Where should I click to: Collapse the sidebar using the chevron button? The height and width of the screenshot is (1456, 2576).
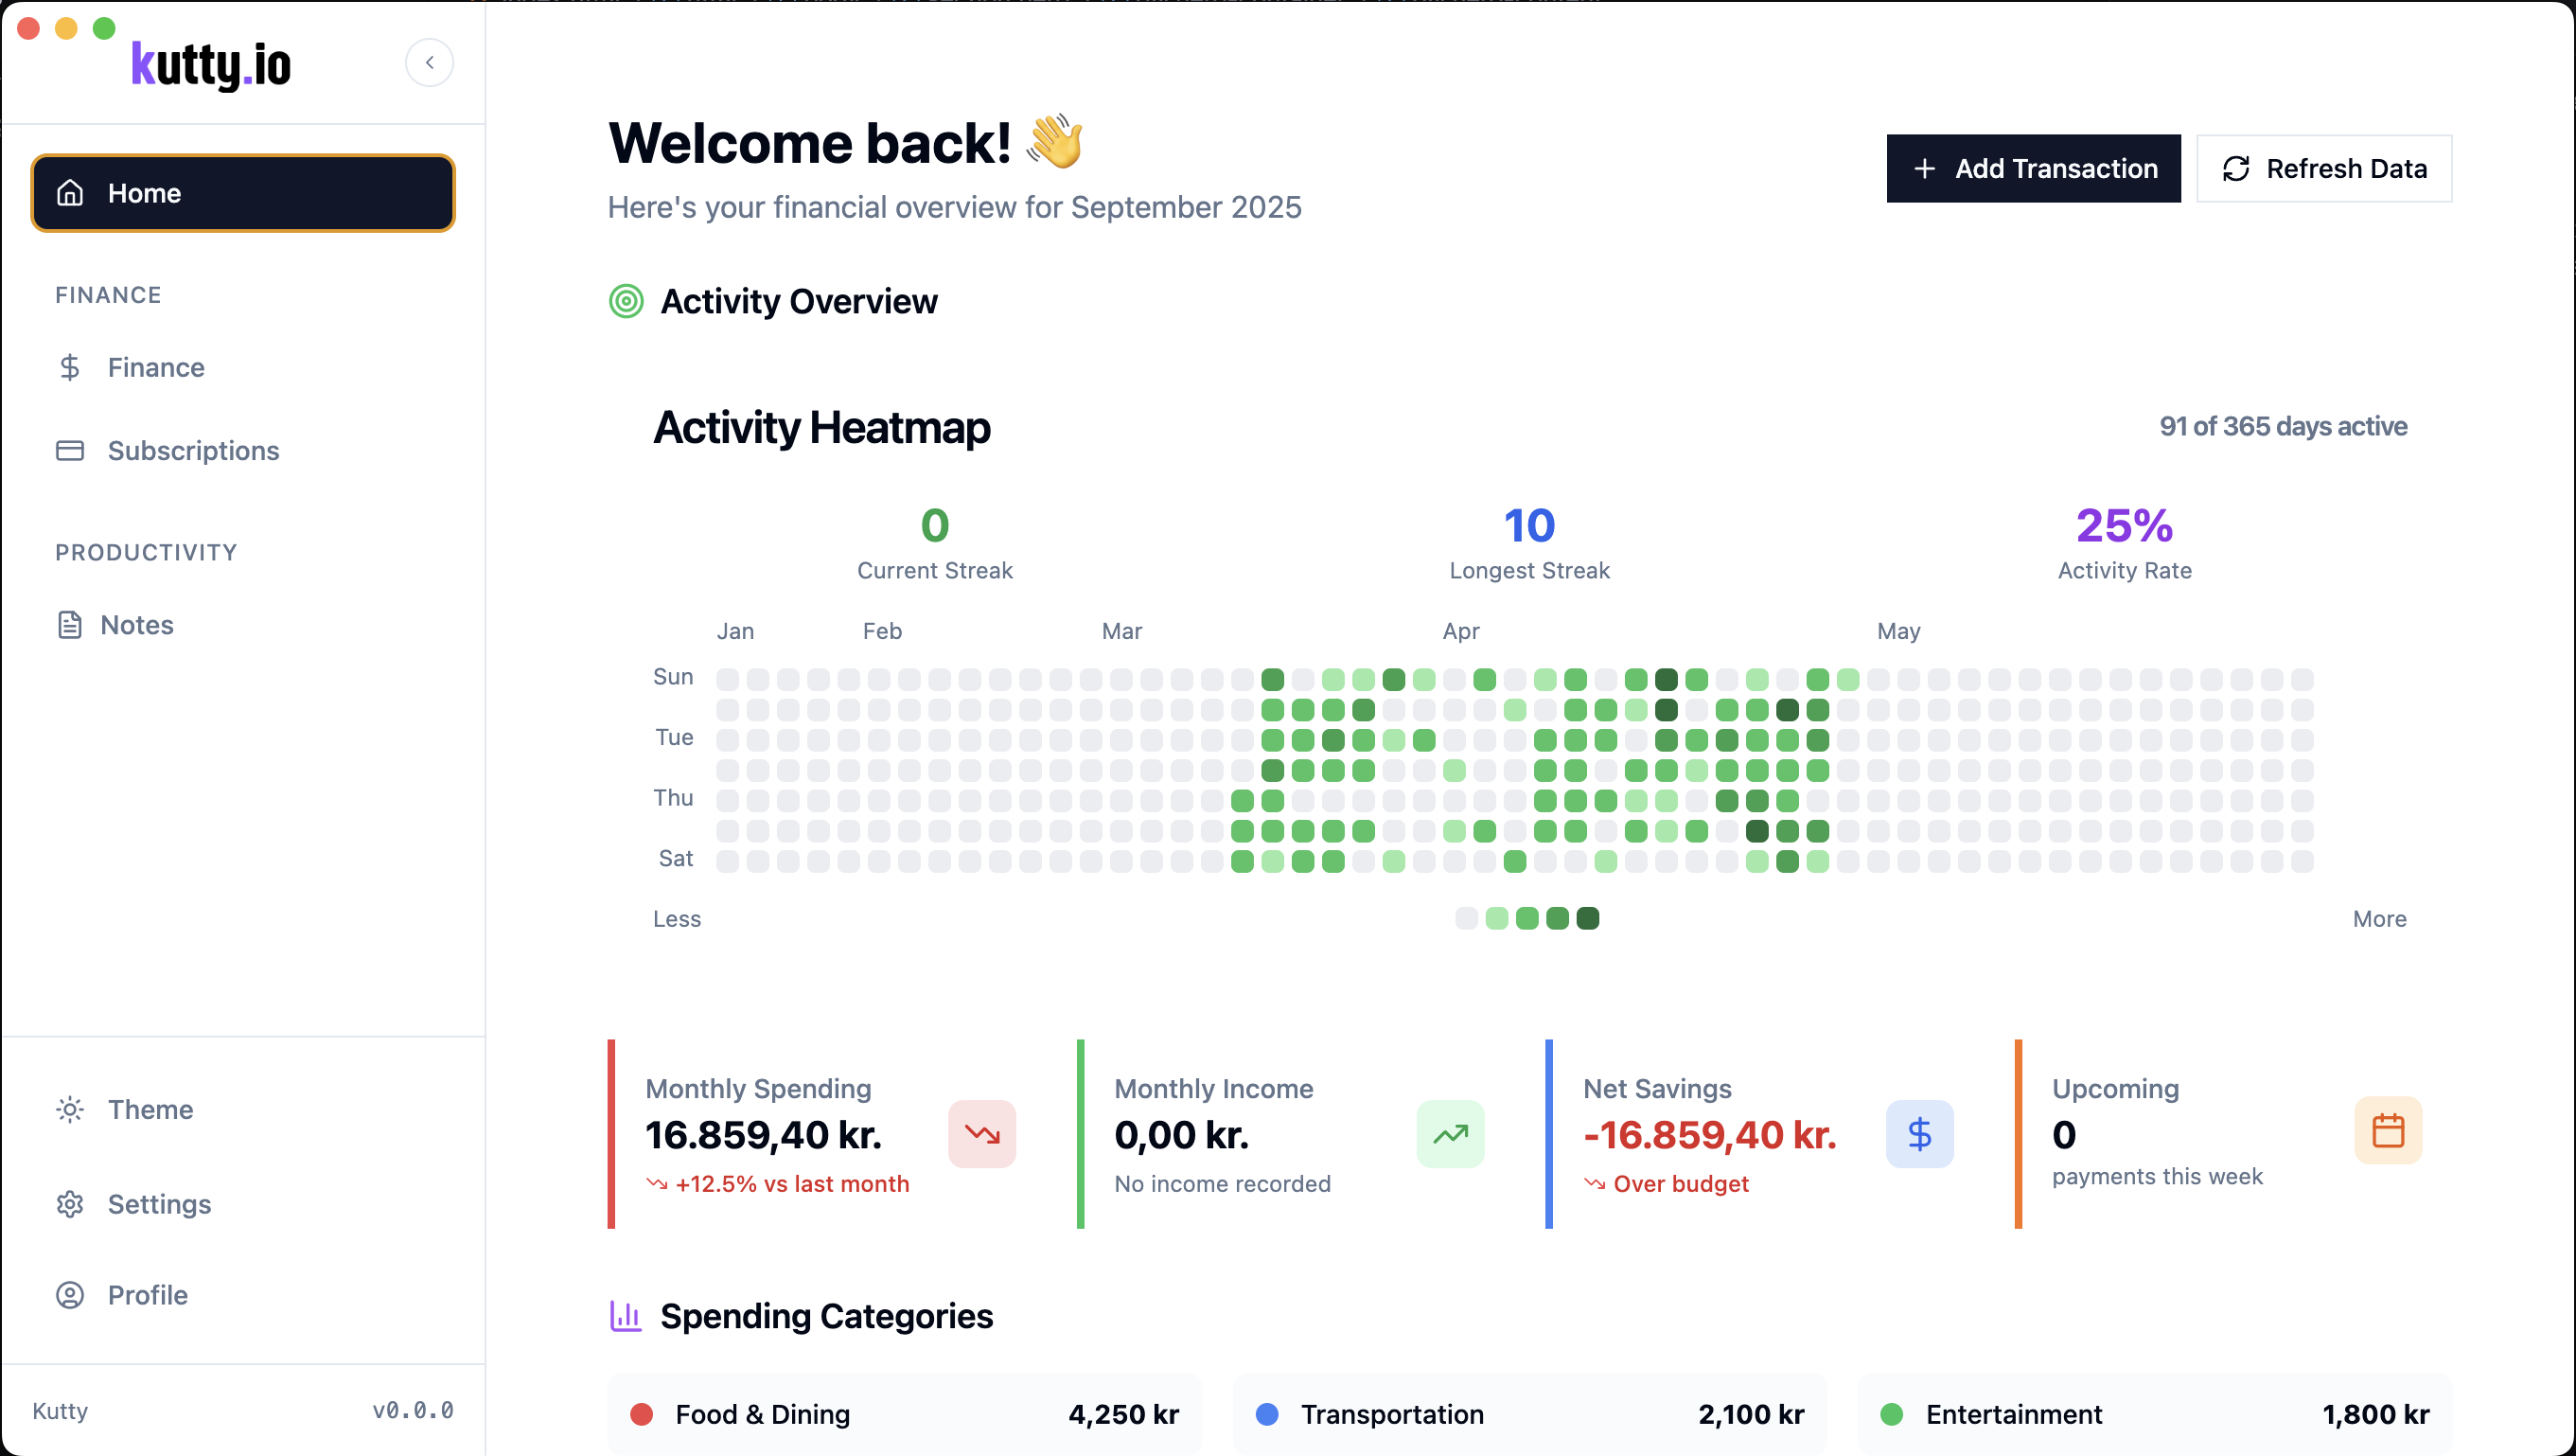429,62
